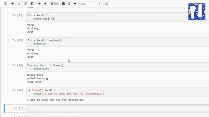Select code cell In [14] using dic1.items()
Image resolution: width=209 pixels, height=117 pixels.
[118, 67]
